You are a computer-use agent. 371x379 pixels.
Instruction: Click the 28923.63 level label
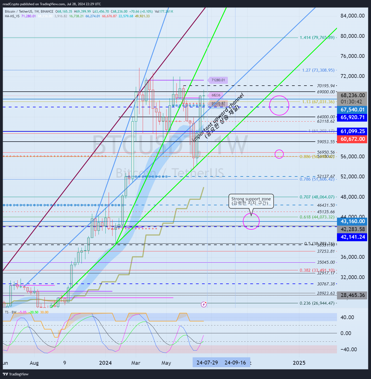click(x=326, y=293)
